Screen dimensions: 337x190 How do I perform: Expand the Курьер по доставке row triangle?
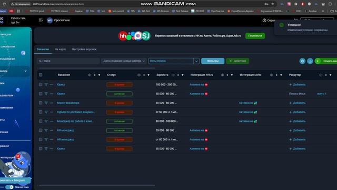(46, 112)
